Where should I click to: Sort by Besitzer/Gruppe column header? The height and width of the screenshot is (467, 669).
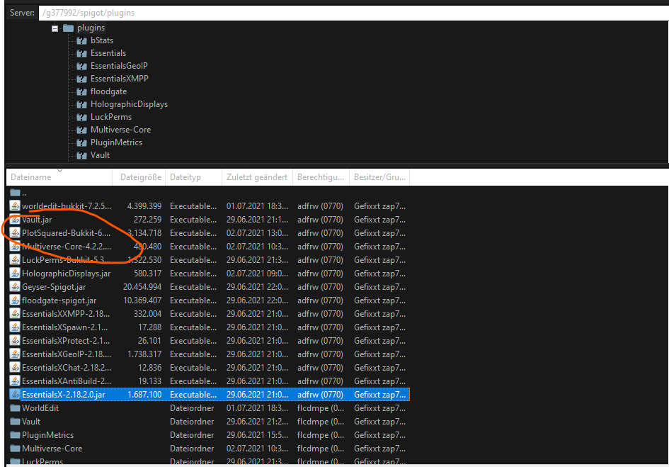[379, 177]
